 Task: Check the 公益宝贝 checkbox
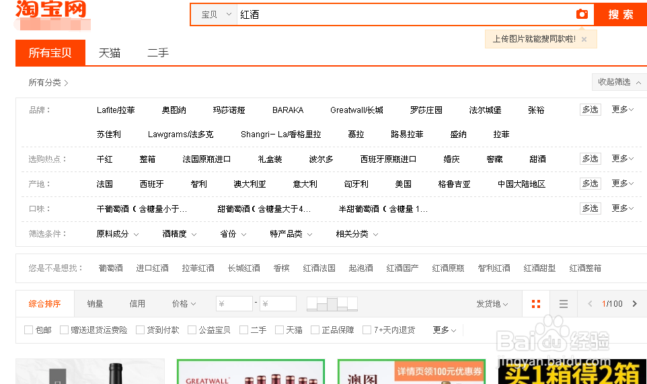point(192,330)
